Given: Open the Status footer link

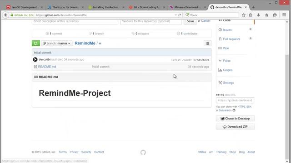Looking at the screenshot, I should click(202, 152).
